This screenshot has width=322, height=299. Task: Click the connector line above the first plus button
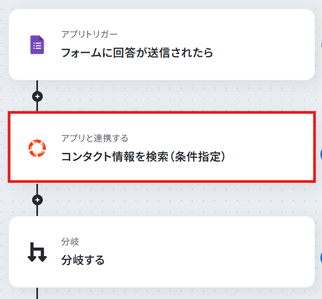[37, 86]
